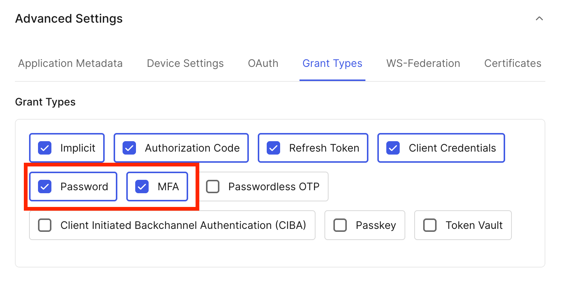Uncheck the Refresh Token checkbox
Image resolution: width=561 pixels, height=295 pixels.
pyautogui.click(x=273, y=148)
